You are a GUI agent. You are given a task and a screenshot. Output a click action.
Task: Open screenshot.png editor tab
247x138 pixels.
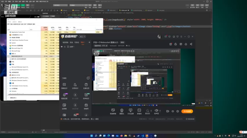tap(136, 10)
